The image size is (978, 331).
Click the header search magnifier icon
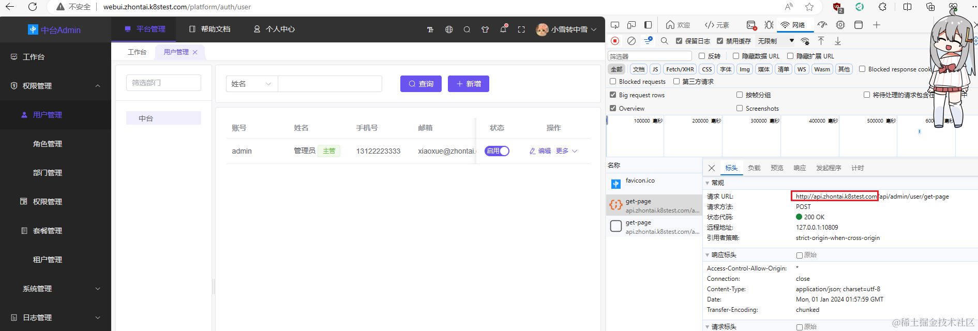tap(467, 29)
